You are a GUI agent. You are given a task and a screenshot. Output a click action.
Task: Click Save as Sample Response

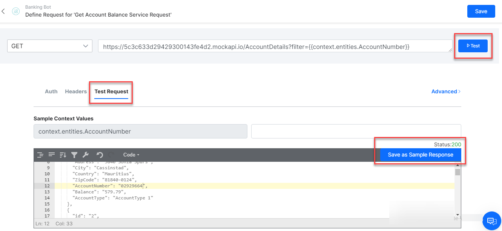tap(420, 155)
